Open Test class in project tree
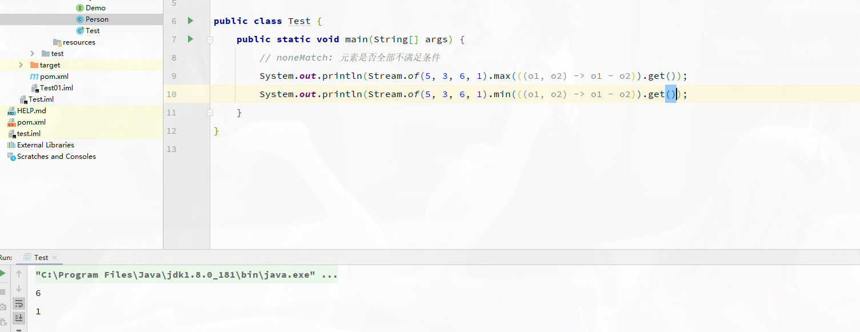860x332 pixels. (93, 30)
